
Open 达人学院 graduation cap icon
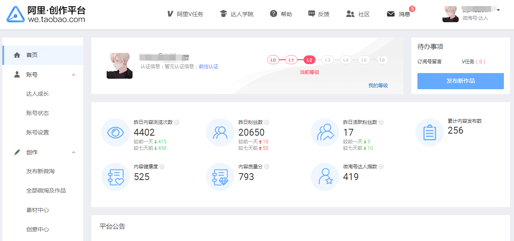click(223, 14)
